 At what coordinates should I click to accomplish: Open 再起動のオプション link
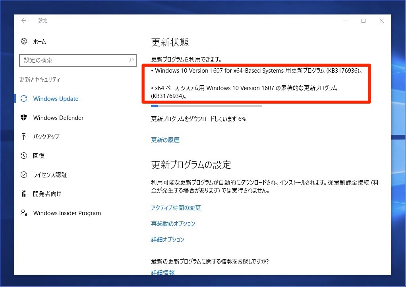(x=173, y=223)
